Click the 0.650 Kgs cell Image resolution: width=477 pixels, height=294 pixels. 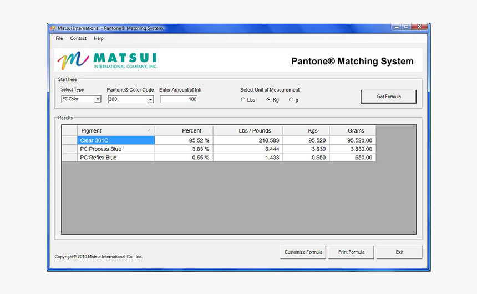click(x=306, y=158)
